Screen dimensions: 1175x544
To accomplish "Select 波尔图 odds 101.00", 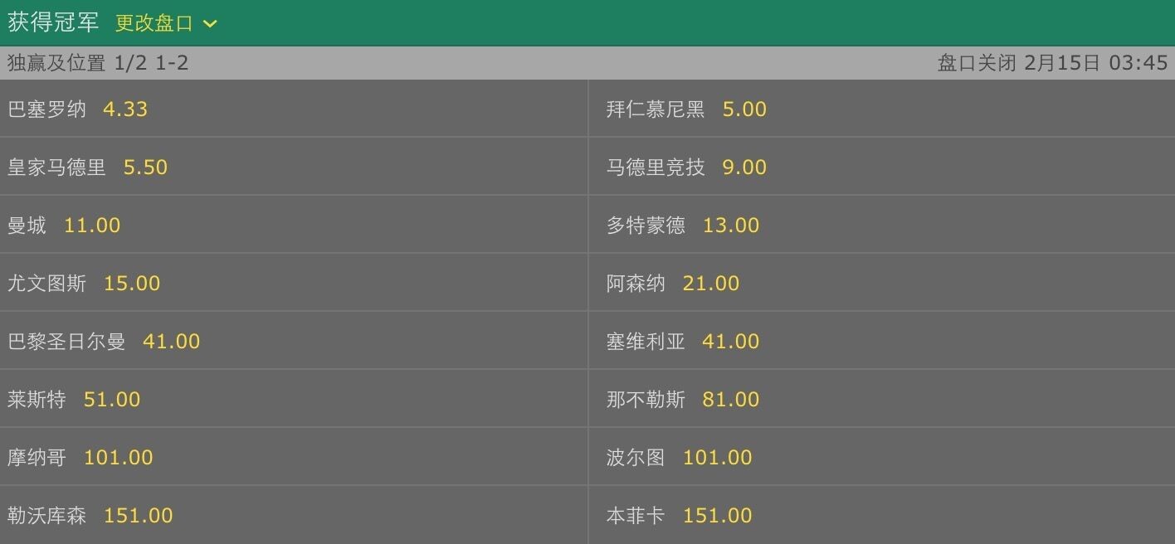I will 881,457.
